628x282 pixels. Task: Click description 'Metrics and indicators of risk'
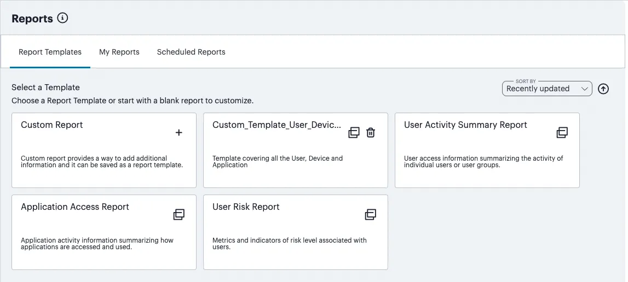click(290, 244)
